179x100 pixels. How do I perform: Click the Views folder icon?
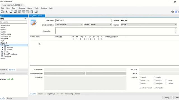coord(2,52)
